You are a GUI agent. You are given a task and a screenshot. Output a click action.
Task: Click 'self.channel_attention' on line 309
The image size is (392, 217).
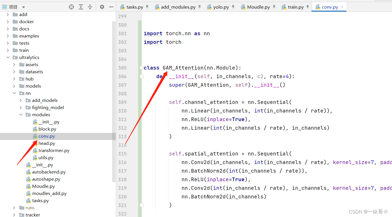(x=204, y=102)
